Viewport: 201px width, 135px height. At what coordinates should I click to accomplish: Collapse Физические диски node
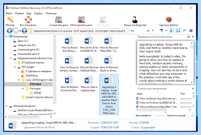point(6,106)
